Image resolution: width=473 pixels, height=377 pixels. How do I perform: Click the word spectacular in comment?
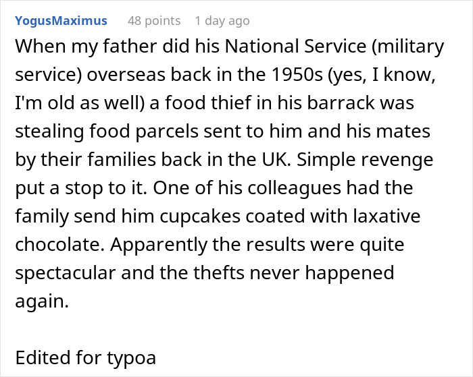tap(66, 273)
